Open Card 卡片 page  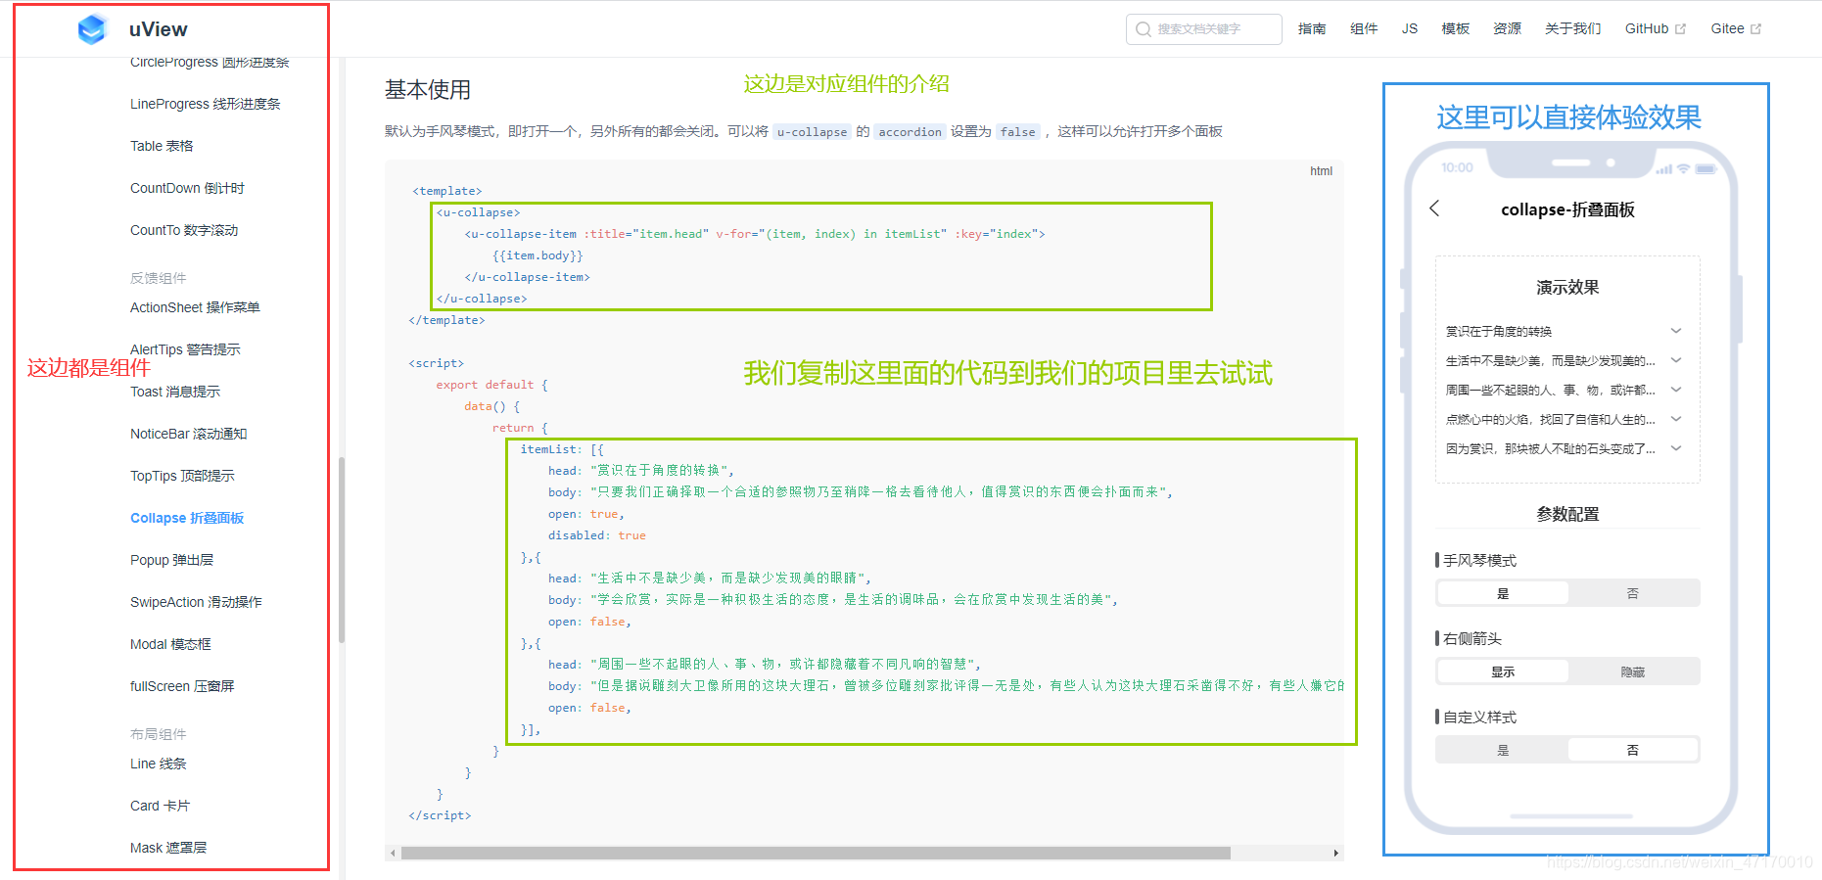pos(160,806)
